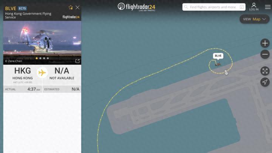
Task: Add BLVE to favorites with the star icon
Action: coord(71,8)
